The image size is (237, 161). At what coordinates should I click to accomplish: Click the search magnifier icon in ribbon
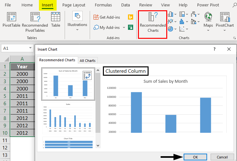click(x=234, y=5)
